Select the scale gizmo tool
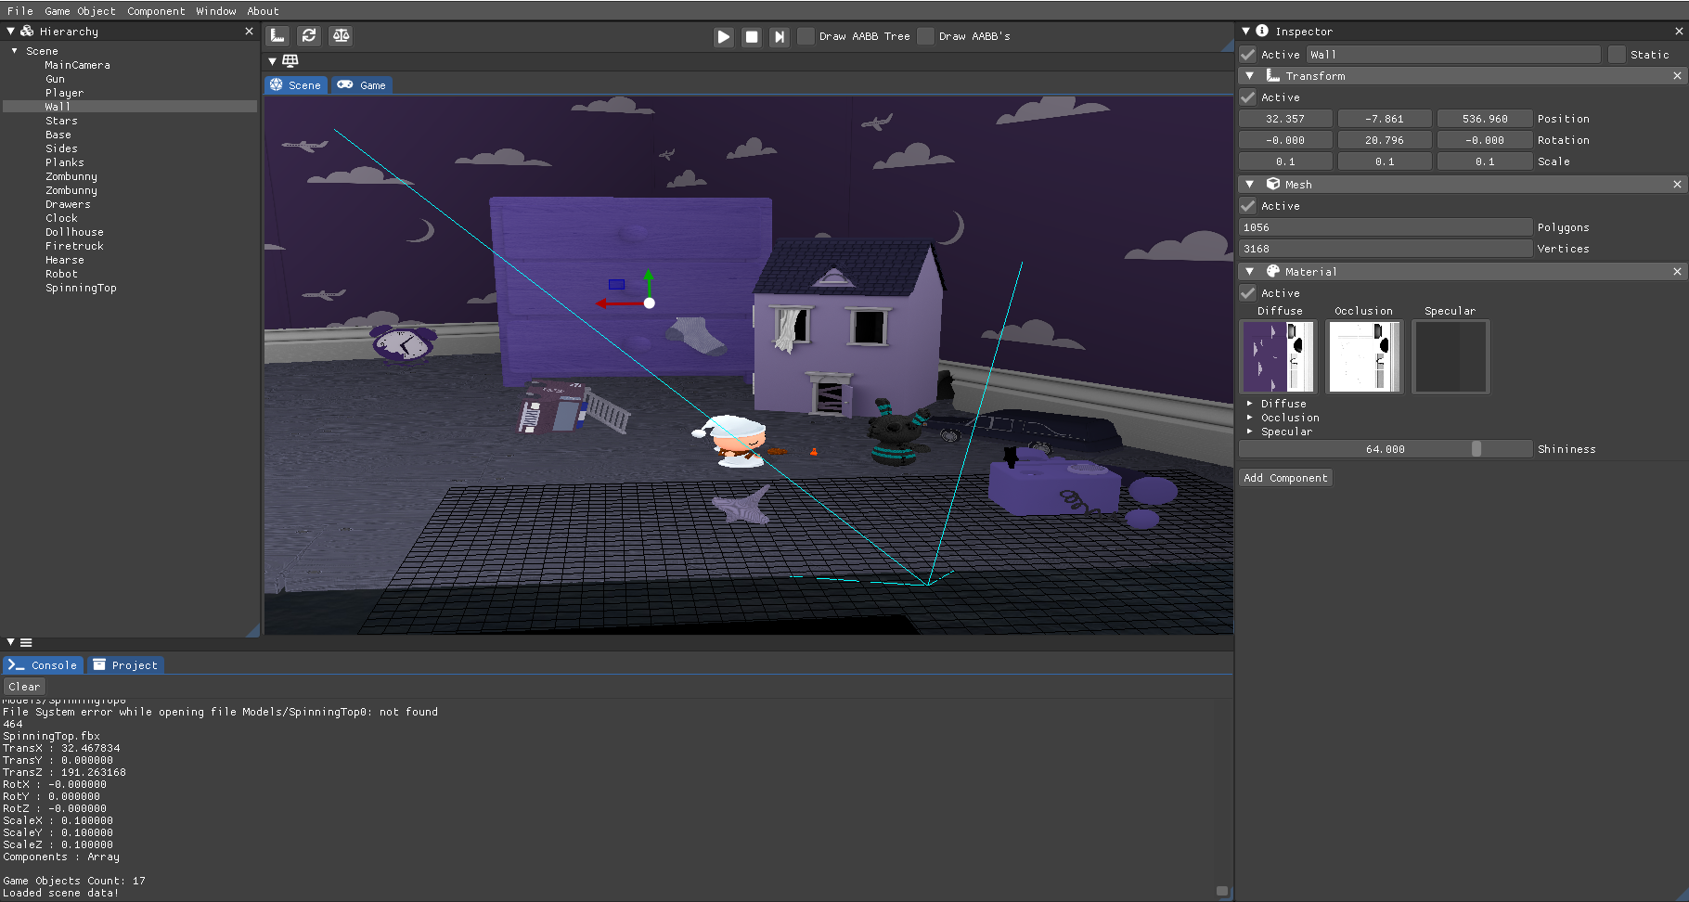Image resolution: width=1689 pixels, height=902 pixels. (x=341, y=36)
